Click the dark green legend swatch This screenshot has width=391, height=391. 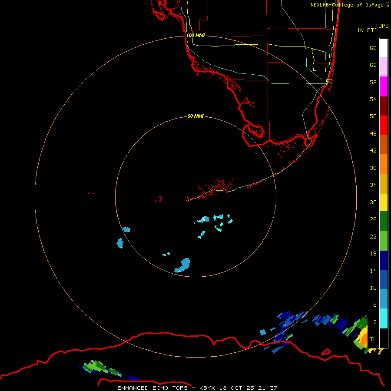tap(384, 221)
